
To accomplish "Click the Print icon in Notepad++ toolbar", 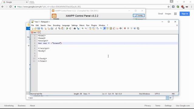I will coord(52,28).
